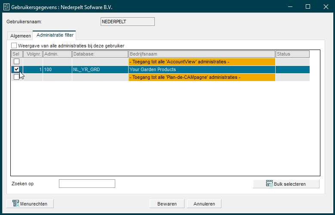The image size is (335, 215).
Task: Sort by the Bedrijfsnaam column header
Action: tap(201, 54)
